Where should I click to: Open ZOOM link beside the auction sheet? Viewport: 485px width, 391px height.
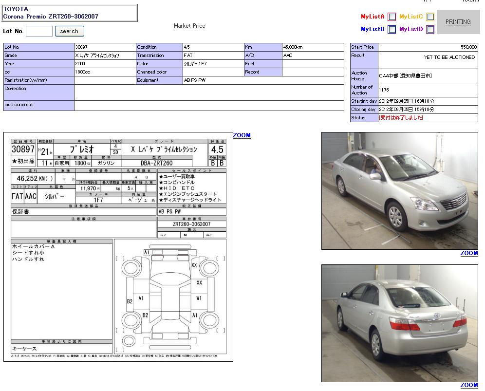point(242,135)
